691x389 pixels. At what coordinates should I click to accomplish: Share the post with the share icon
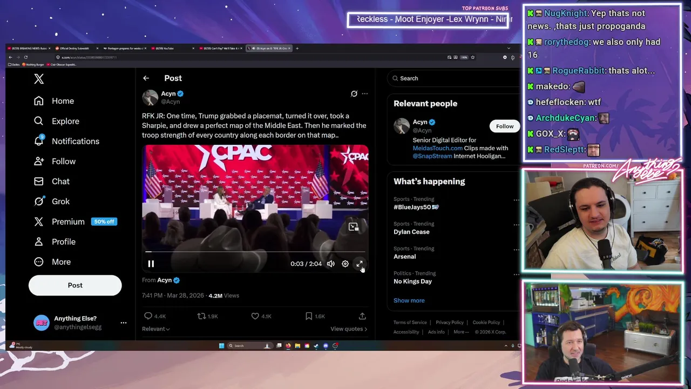(x=362, y=316)
